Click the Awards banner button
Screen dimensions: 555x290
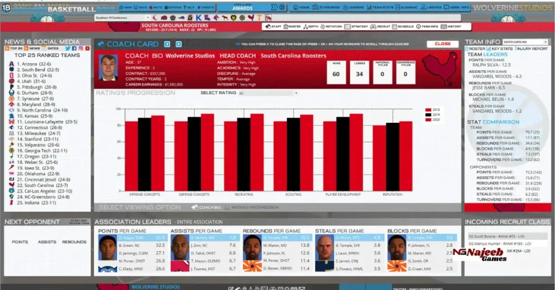242,8
